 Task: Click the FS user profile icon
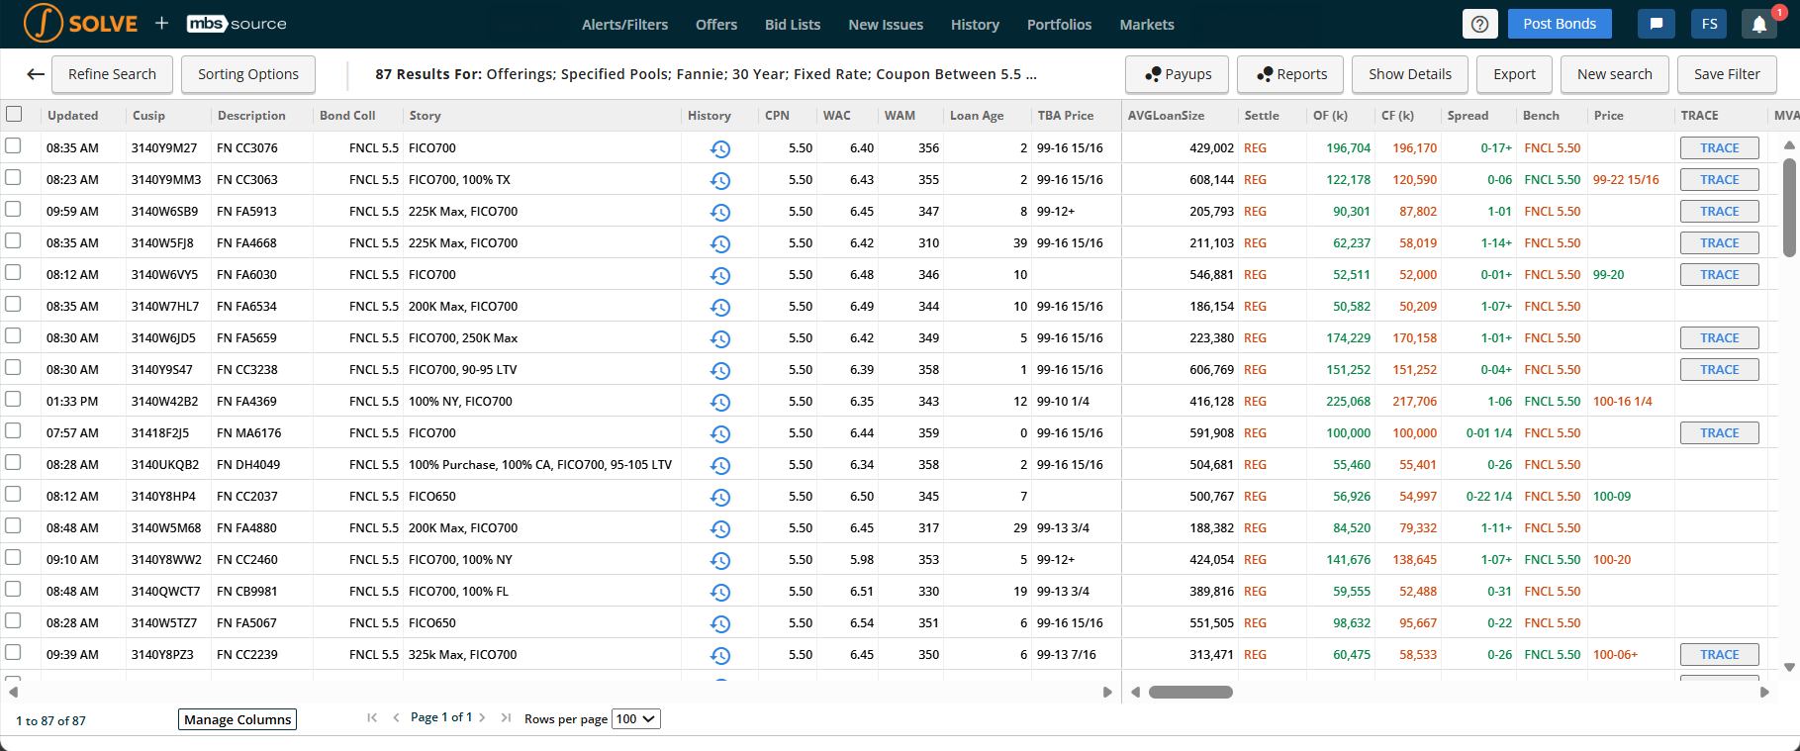[1710, 25]
